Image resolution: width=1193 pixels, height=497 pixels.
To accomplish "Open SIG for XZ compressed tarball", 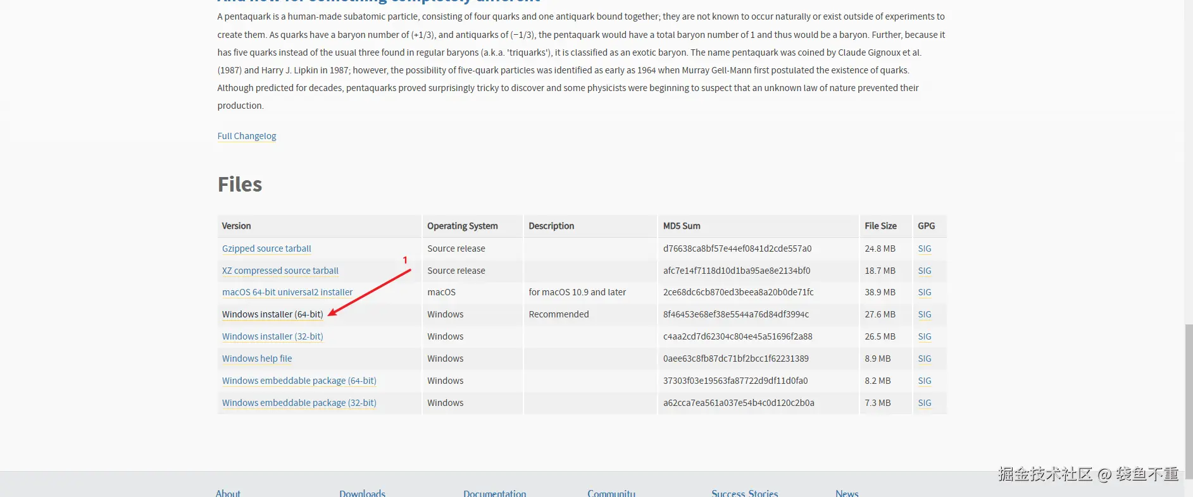I will click(x=925, y=271).
